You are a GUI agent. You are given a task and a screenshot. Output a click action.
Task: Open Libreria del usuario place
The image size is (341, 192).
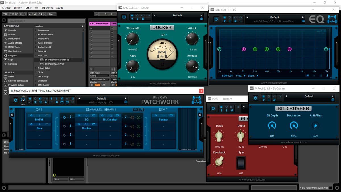[18, 81]
